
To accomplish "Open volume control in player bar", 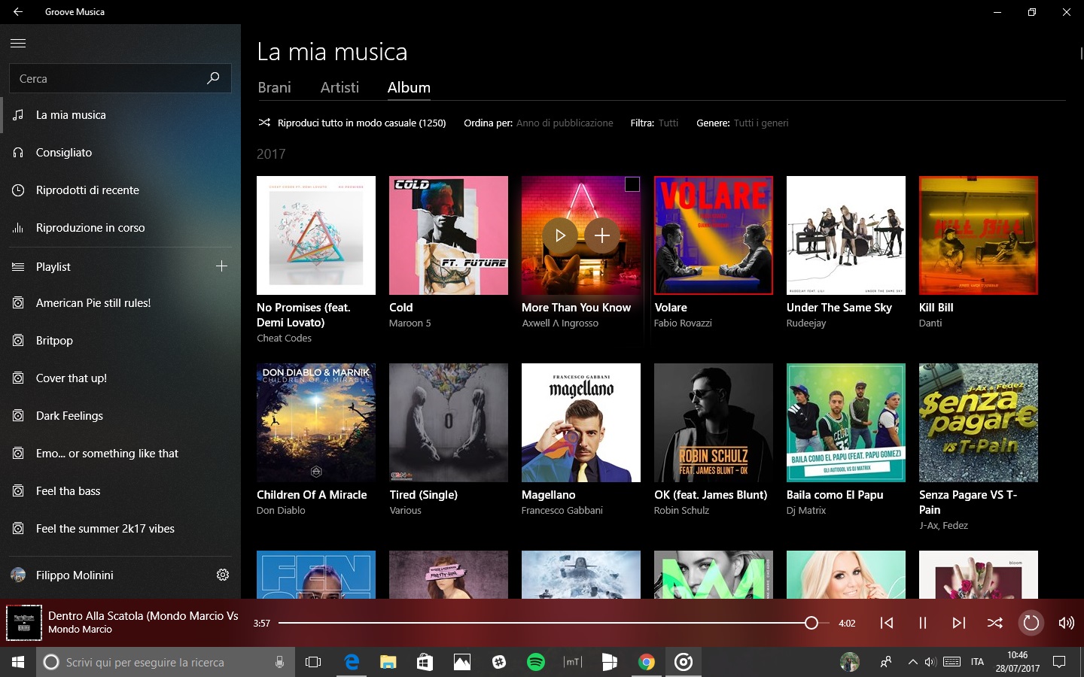I will click(x=1066, y=623).
